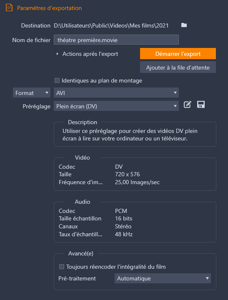Viewport: 228px width, 300px height.
Task: Check Toujours réencoder l'intégralité du film
Action: coord(61,267)
